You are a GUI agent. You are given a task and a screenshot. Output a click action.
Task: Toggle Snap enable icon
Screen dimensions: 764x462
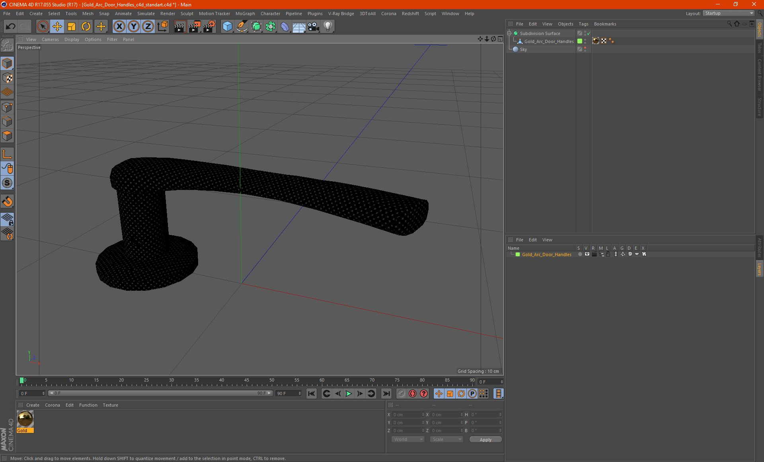coord(7,183)
